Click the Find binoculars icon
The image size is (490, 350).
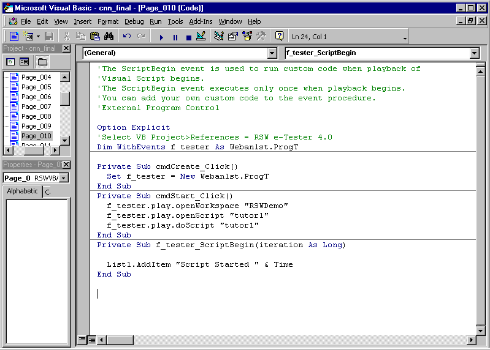pos(109,37)
